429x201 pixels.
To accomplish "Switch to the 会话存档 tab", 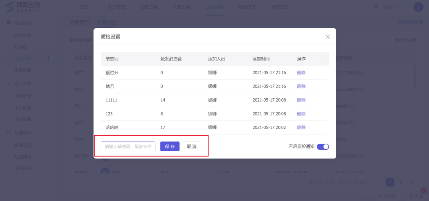I will point(80,22).
